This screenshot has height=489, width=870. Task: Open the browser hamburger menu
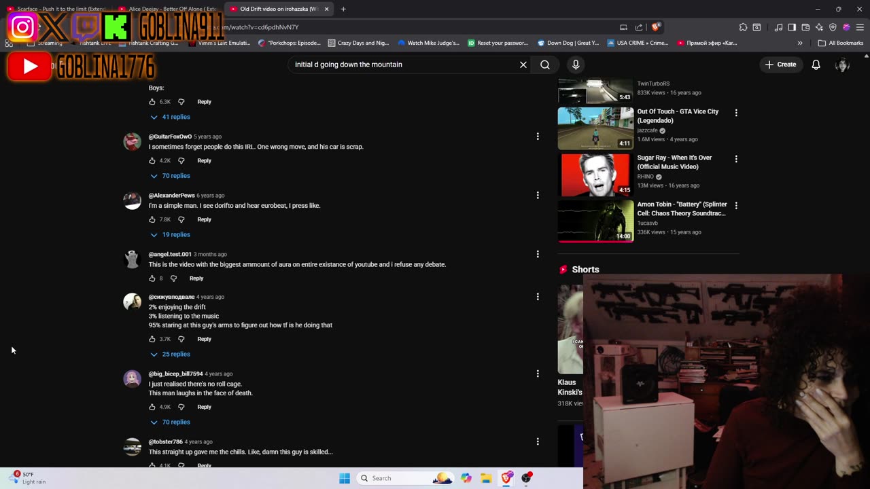point(860,27)
